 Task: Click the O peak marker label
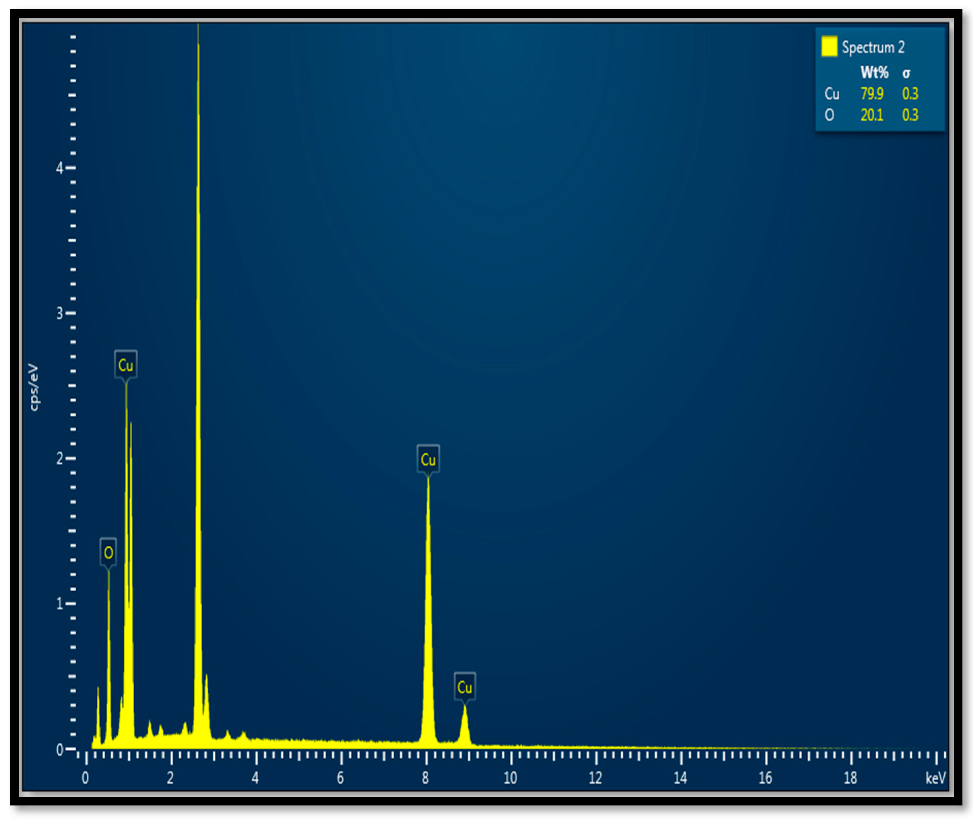[108, 552]
